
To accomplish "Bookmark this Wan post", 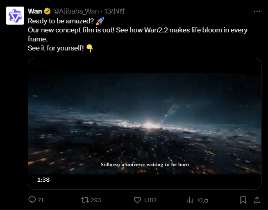I will click(243, 200).
